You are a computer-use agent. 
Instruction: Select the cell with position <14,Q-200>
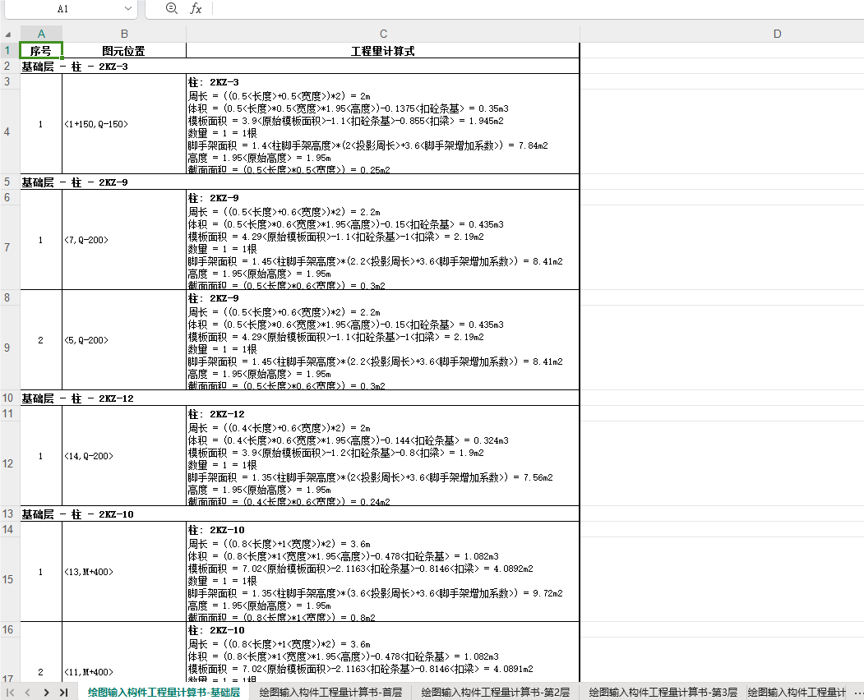[x=124, y=456]
